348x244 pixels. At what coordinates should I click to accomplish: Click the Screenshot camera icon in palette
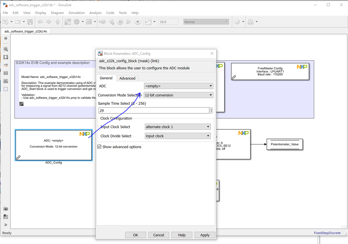pyautogui.click(x=6, y=209)
